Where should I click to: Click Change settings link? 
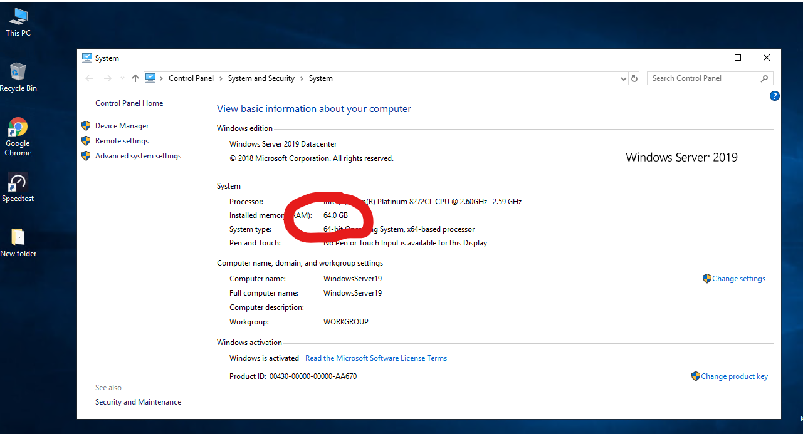(738, 279)
